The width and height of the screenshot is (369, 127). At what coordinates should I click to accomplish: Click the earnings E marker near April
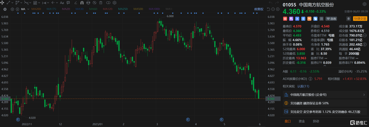(188, 119)
